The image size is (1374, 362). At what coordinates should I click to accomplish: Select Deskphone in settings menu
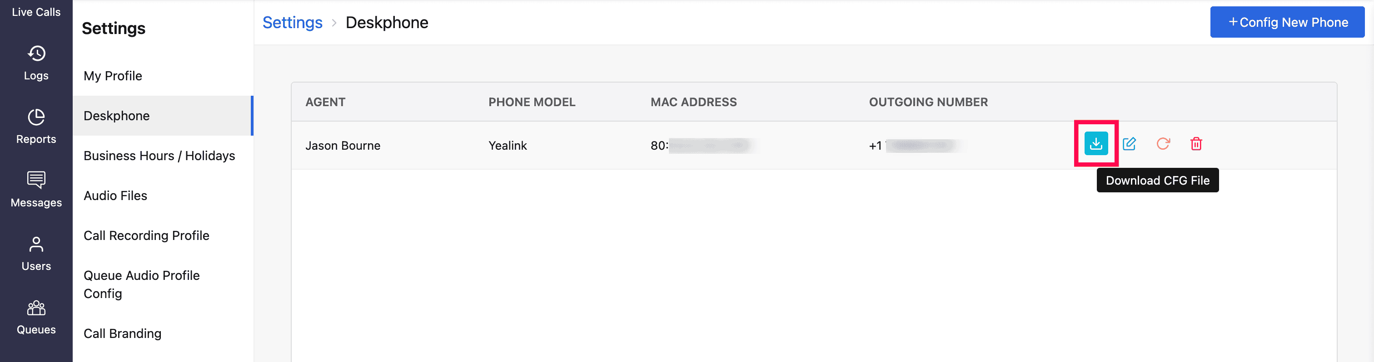[117, 116]
